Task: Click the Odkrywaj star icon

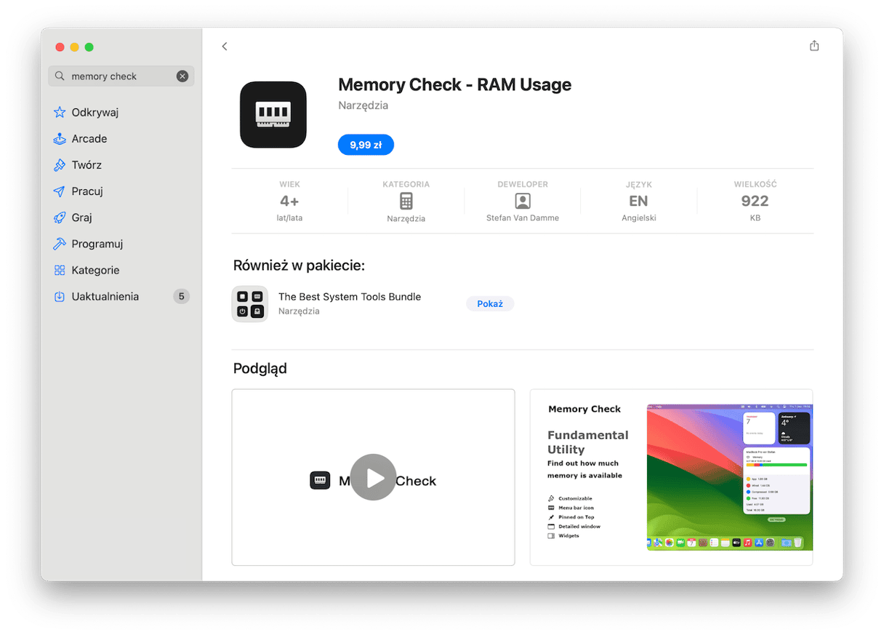Action: coord(60,113)
